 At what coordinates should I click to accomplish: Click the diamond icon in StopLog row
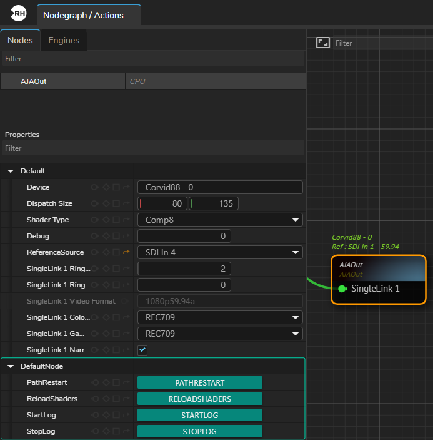tap(106, 431)
